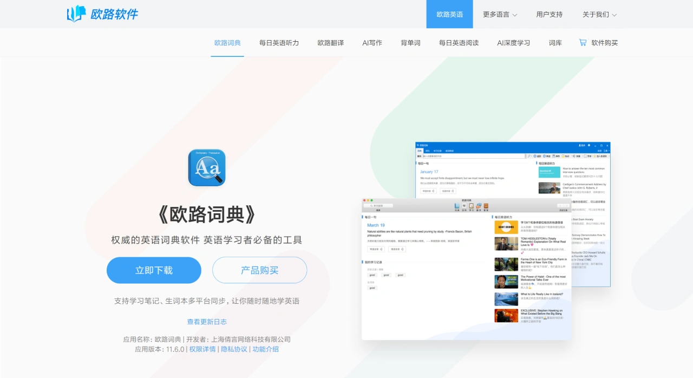Click the 欧路词典 Aa dictionary app icon
This screenshot has width=693, height=378.
[x=206, y=167]
